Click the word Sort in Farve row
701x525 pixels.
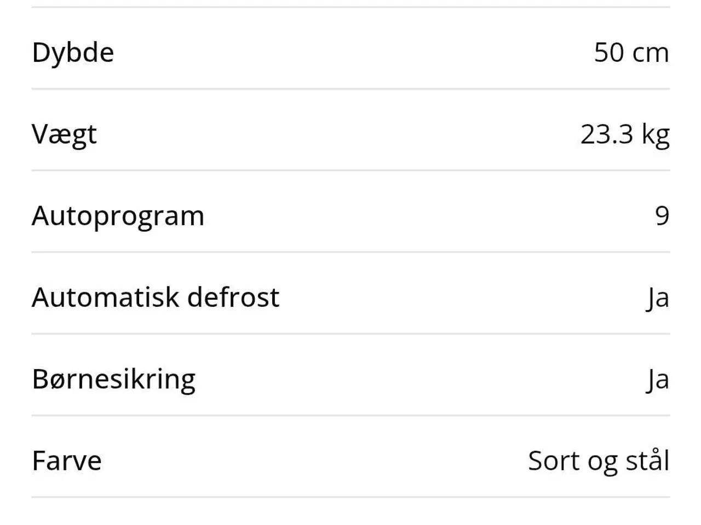pyautogui.click(x=554, y=460)
